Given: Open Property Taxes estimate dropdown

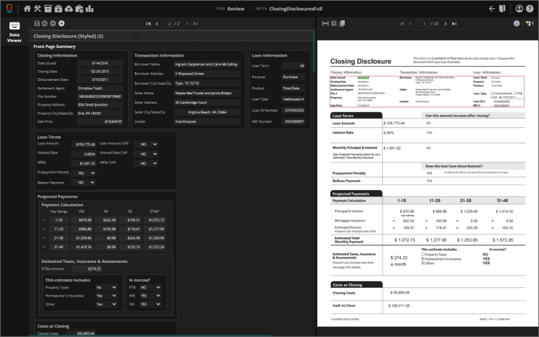Looking at the screenshot, I should point(107,286).
